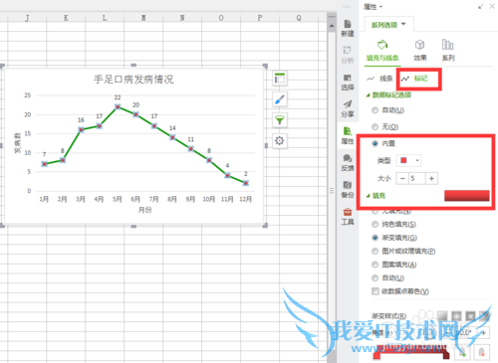Open the 分析 (Analysis) sidebar icon

(348, 55)
